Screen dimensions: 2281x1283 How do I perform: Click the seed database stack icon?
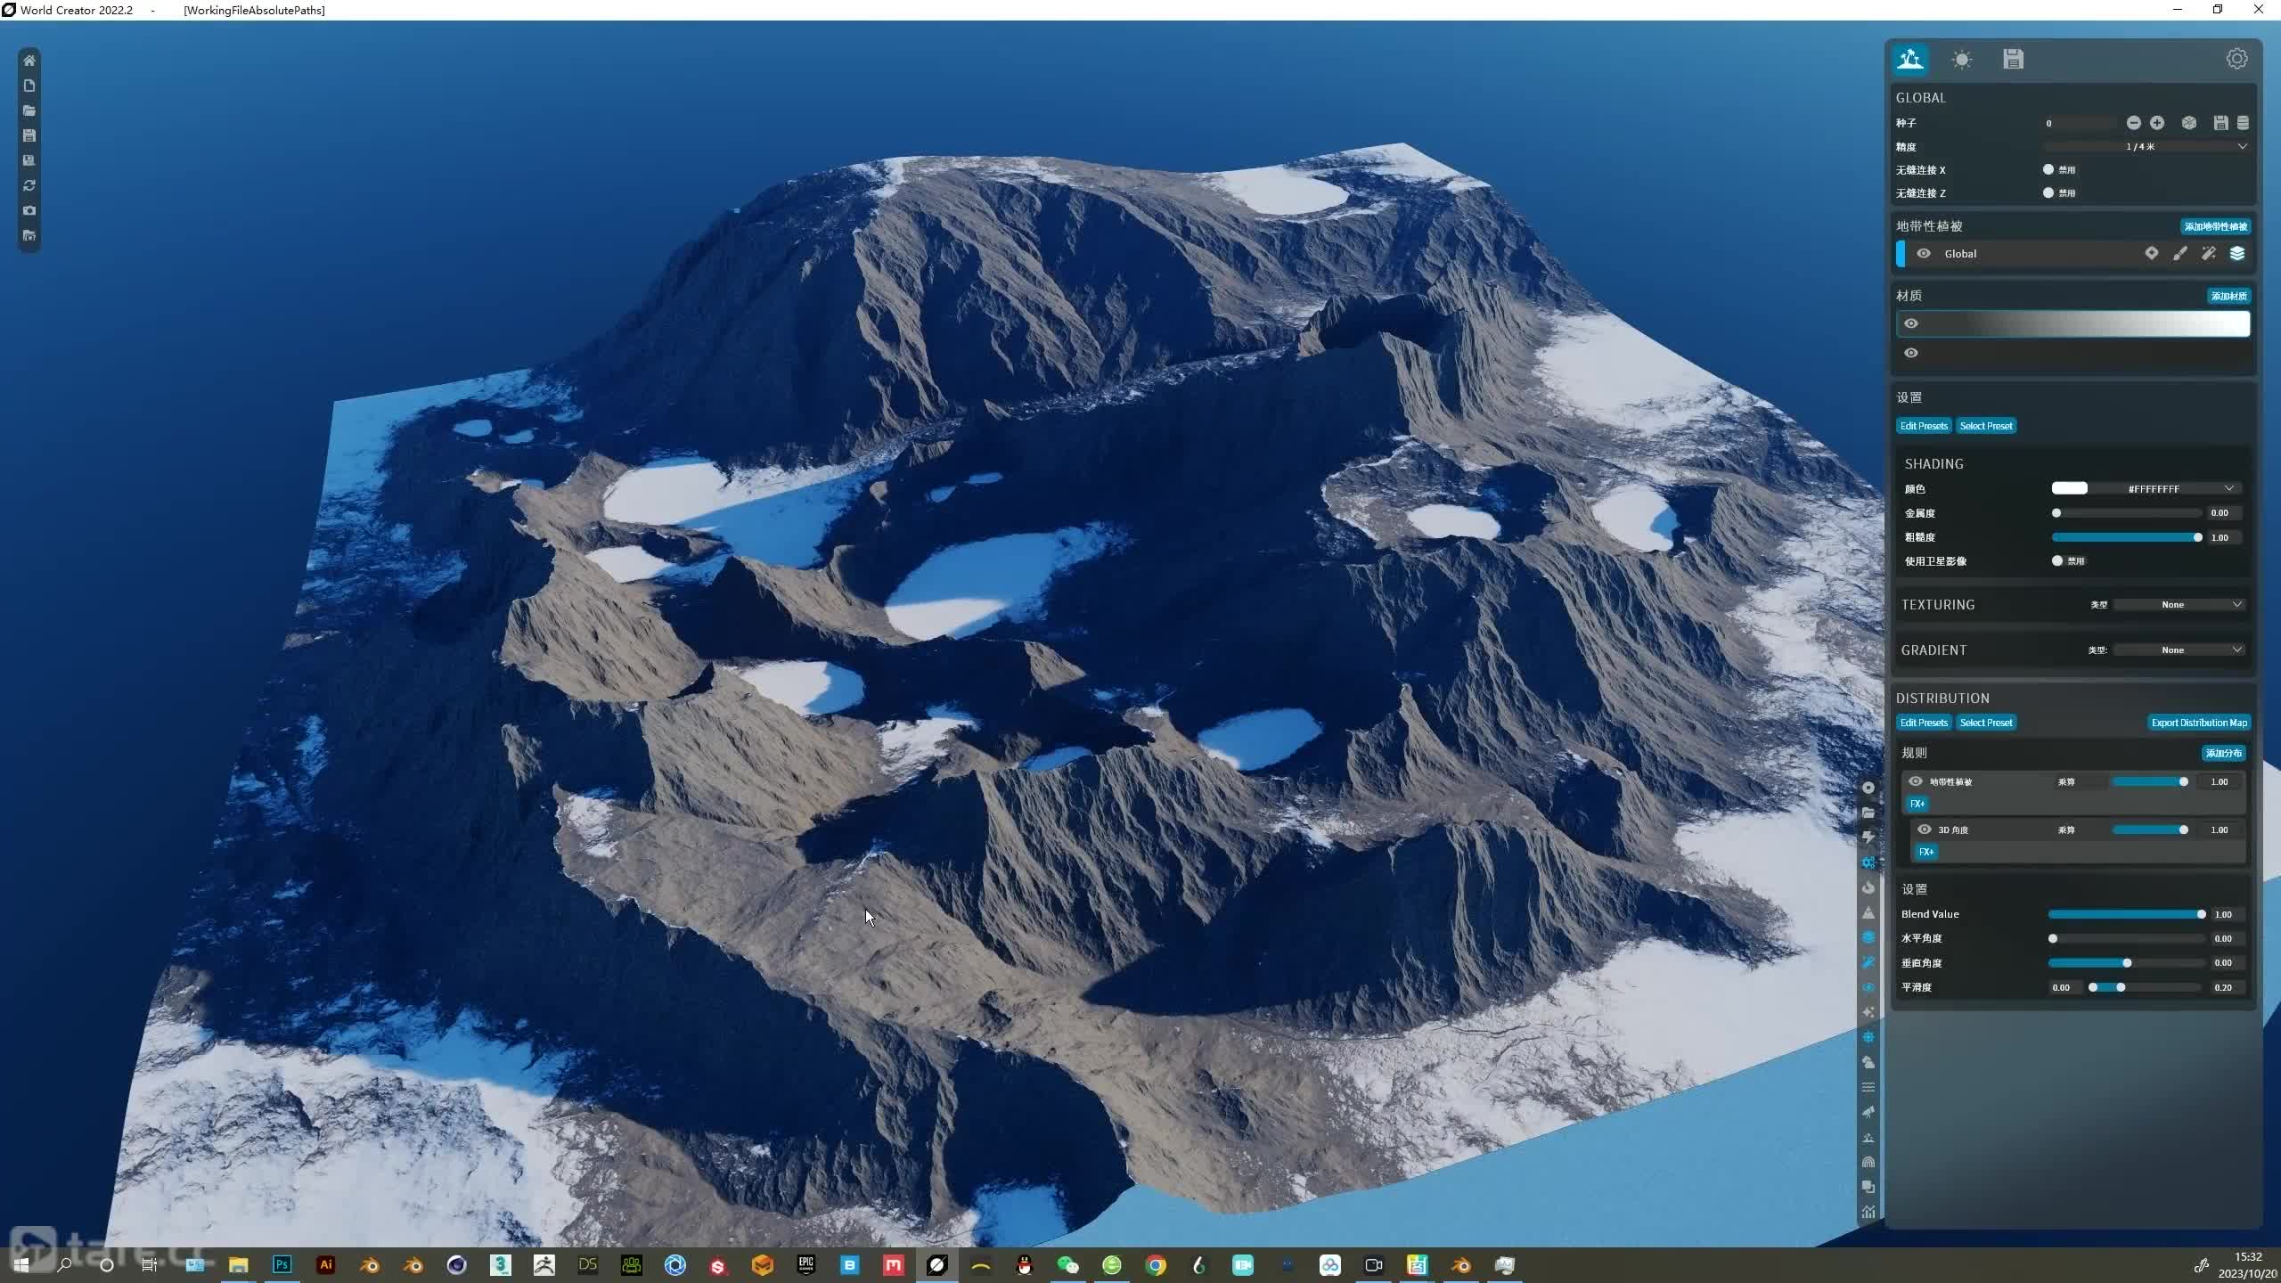click(2243, 123)
